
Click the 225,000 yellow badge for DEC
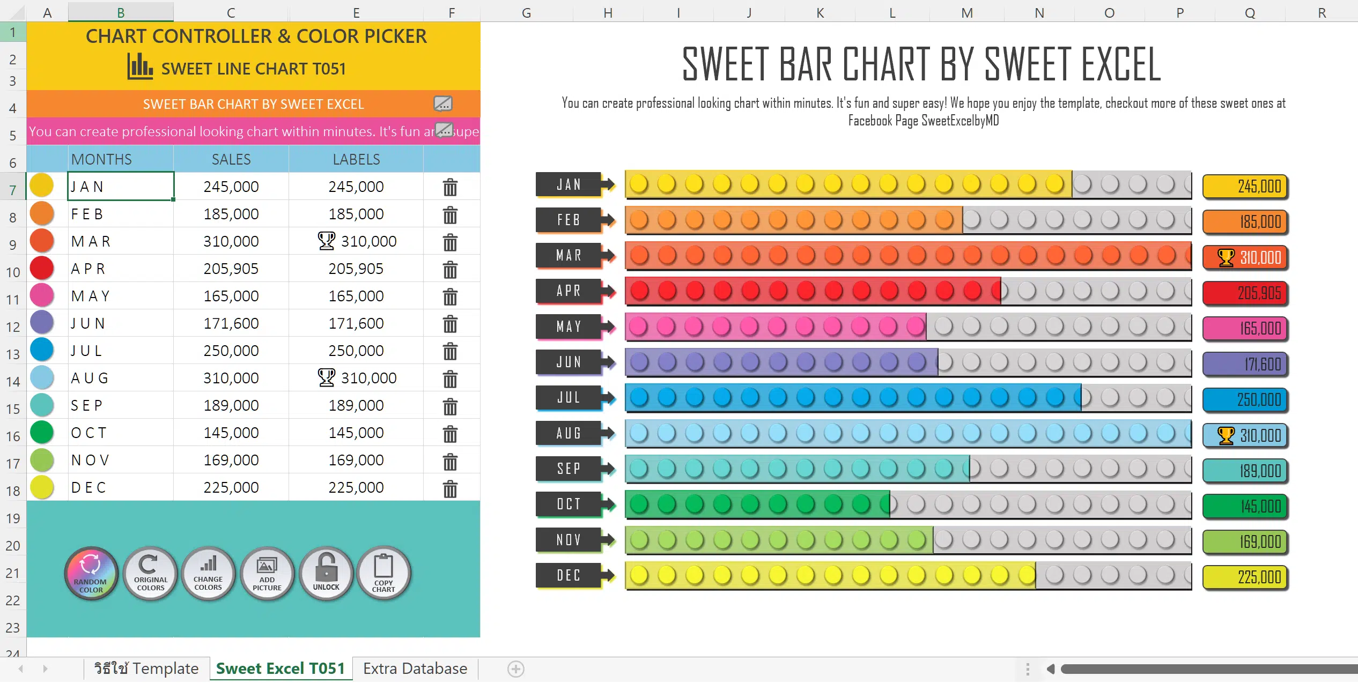(x=1245, y=577)
